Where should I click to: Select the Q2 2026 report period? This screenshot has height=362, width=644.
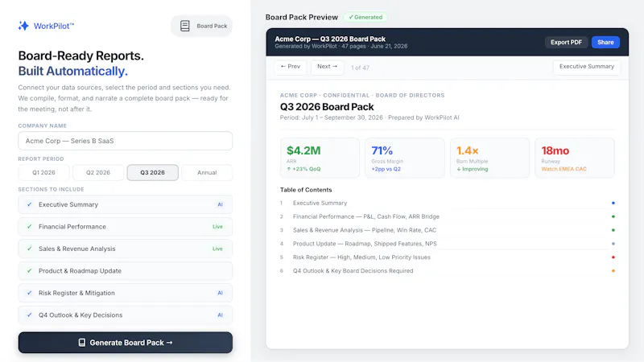click(98, 172)
